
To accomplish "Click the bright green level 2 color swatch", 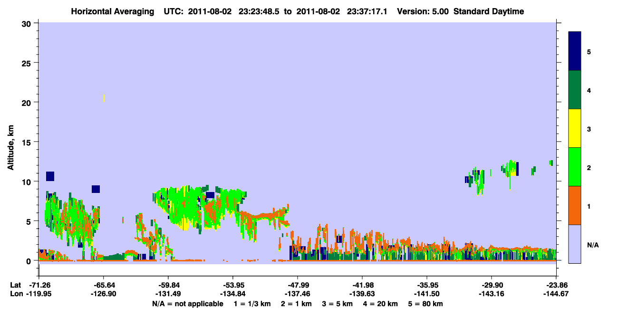I will [x=575, y=166].
